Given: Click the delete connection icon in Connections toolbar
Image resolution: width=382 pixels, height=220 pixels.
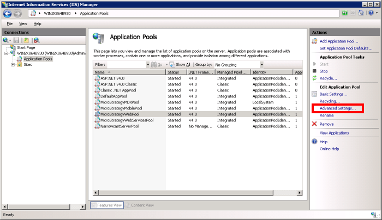Looking at the screenshot, I should 37,40.
